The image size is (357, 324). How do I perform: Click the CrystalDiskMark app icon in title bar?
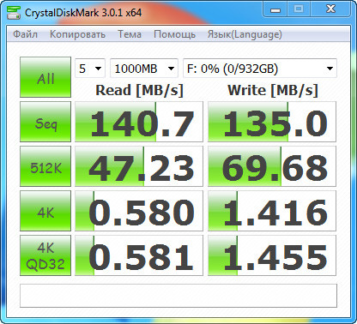pos(14,13)
